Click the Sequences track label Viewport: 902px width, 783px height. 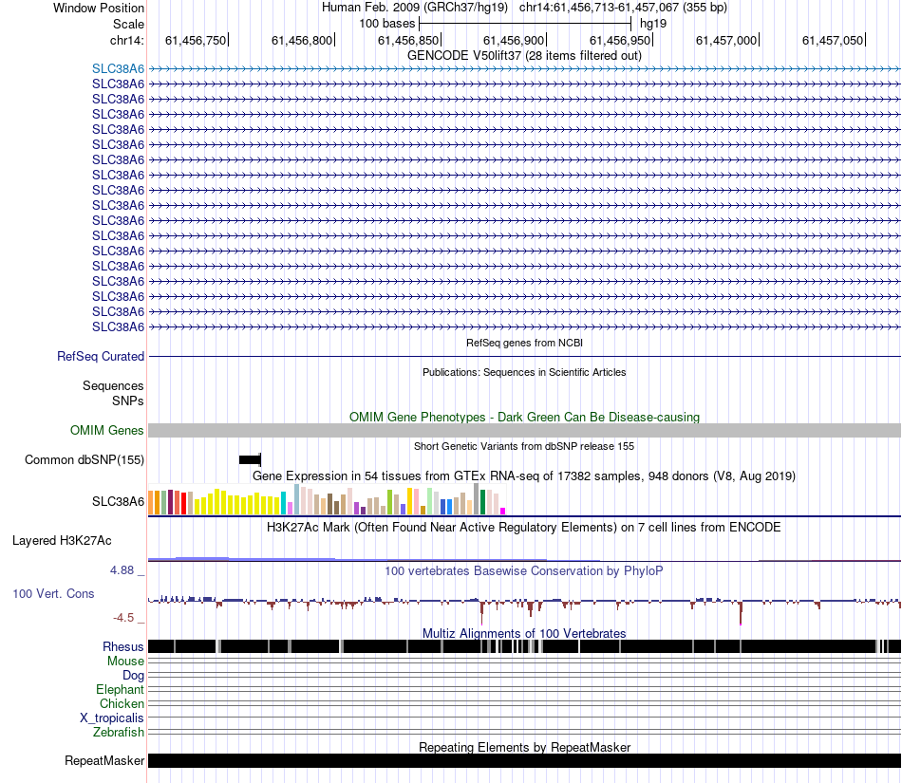coord(113,385)
